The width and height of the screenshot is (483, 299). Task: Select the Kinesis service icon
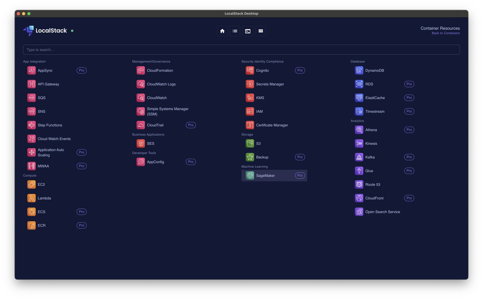click(x=359, y=143)
